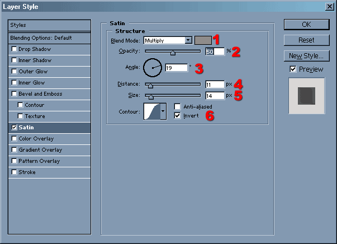Image resolution: width=337 pixels, height=244 pixels.
Task: Enable the Texture sub-style checkbox
Action: point(21,116)
